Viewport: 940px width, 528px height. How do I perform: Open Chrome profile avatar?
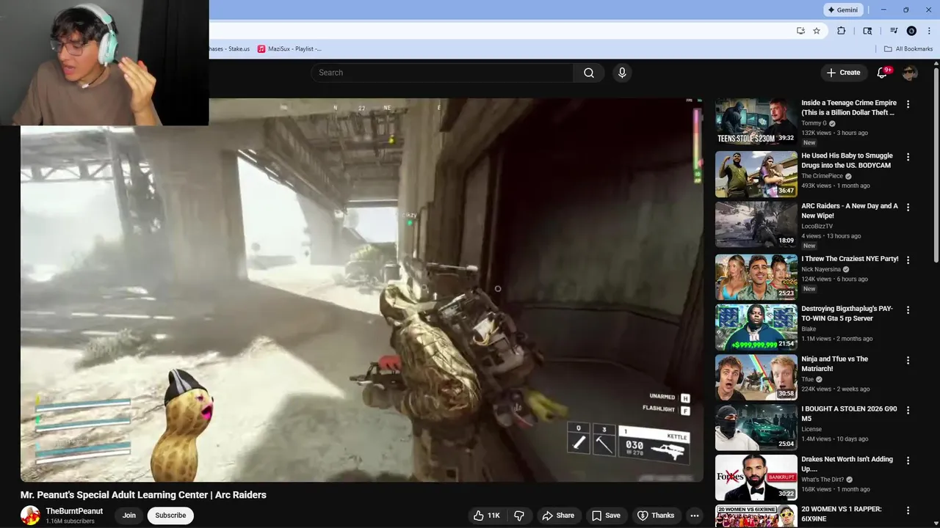pos(911,31)
